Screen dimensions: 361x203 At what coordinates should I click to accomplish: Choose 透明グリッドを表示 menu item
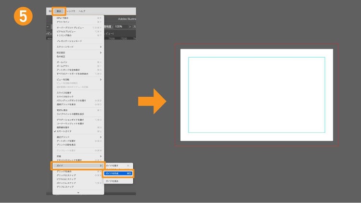[78, 104]
